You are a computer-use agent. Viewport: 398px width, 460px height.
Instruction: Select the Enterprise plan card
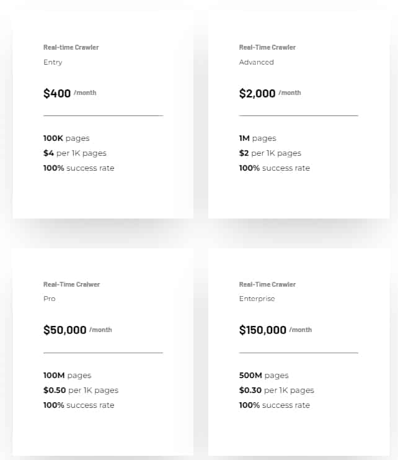tap(299, 352)
